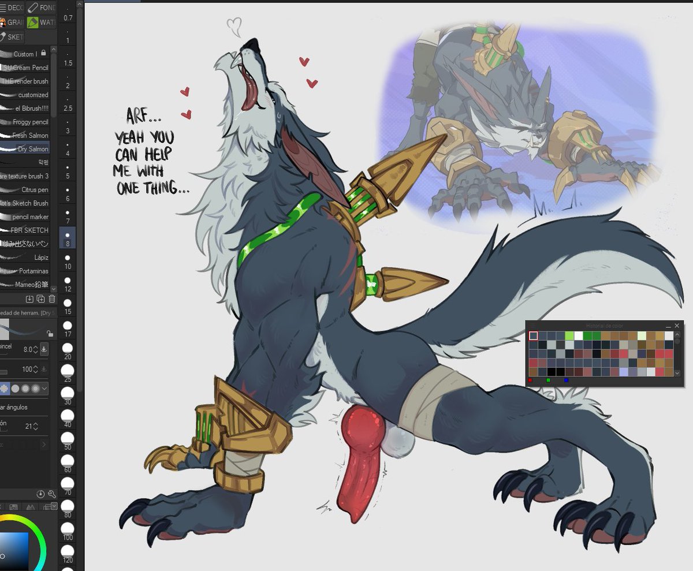Select the third anti-aliasing level circle
The image size is (693, 571).
tap(25, 389)
